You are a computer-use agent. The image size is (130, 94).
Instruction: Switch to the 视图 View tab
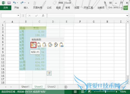click(77, 8)
